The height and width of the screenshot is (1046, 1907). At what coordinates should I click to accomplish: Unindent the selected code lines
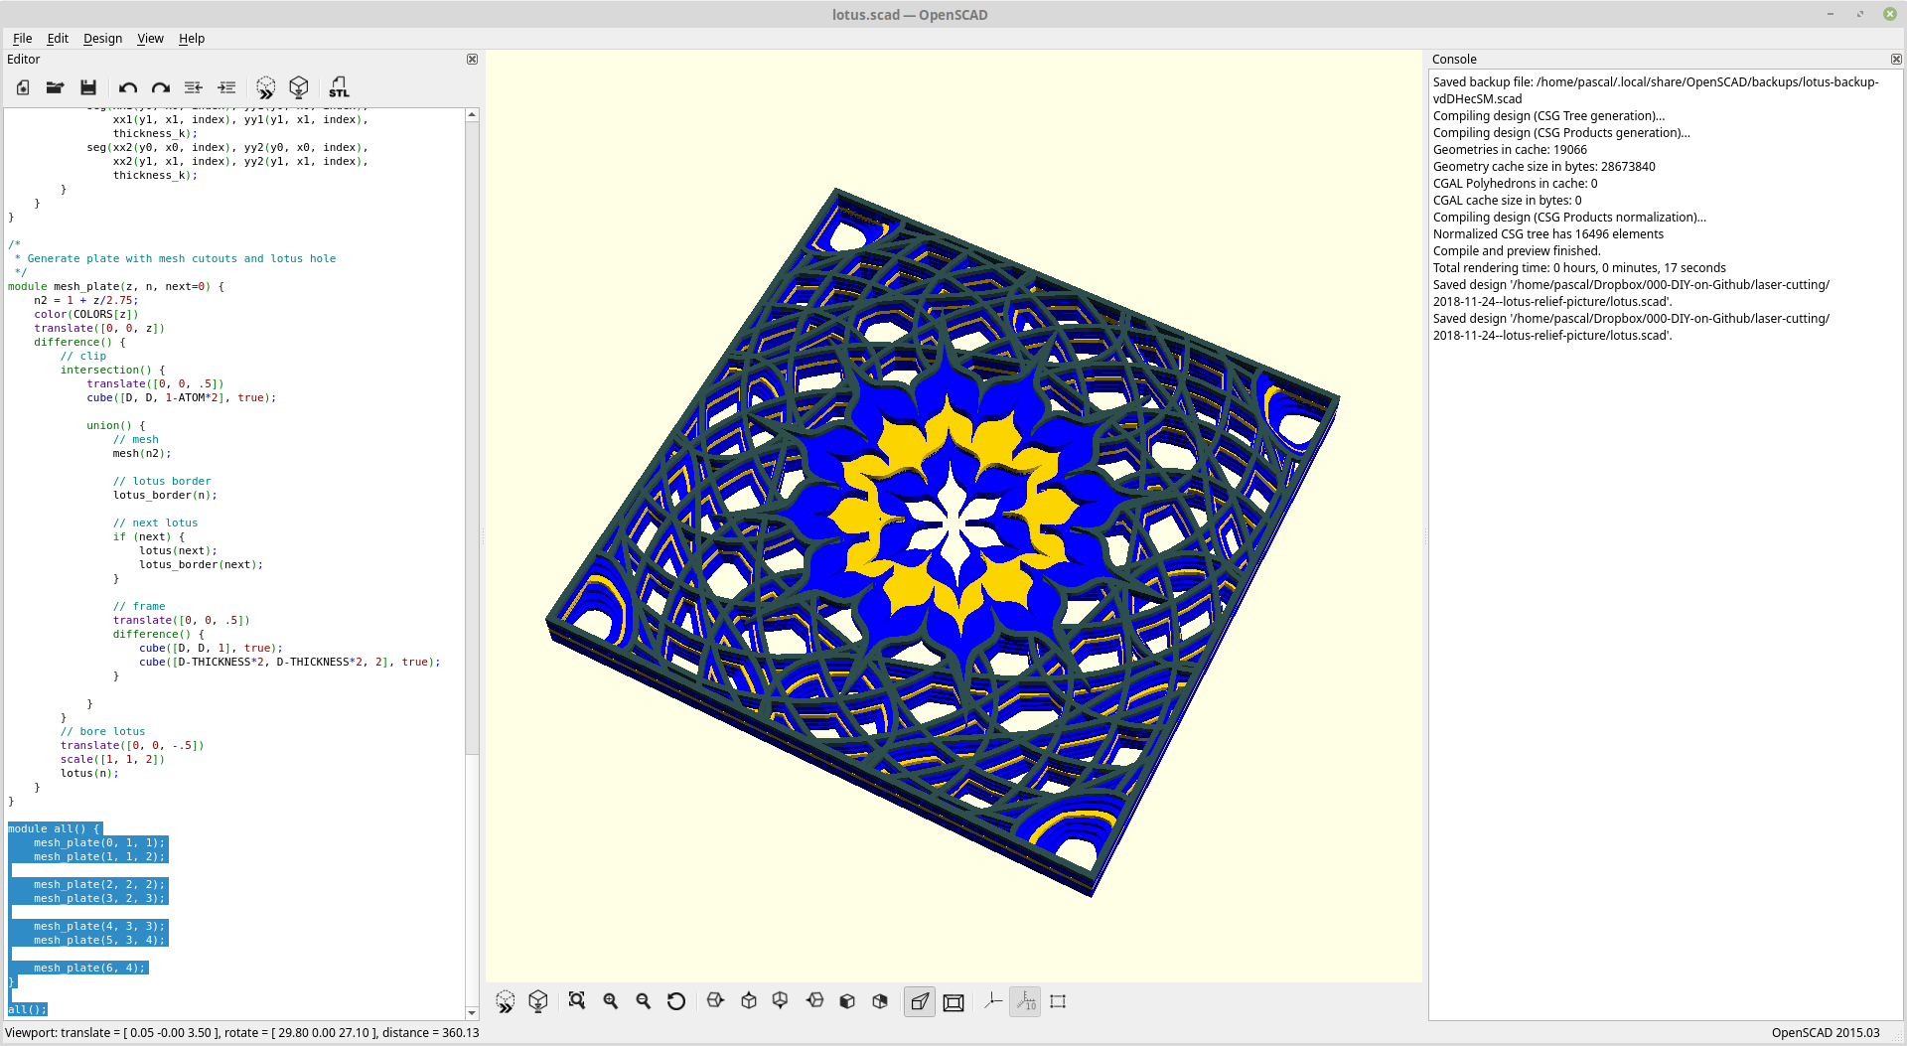[x=193, y=87]
